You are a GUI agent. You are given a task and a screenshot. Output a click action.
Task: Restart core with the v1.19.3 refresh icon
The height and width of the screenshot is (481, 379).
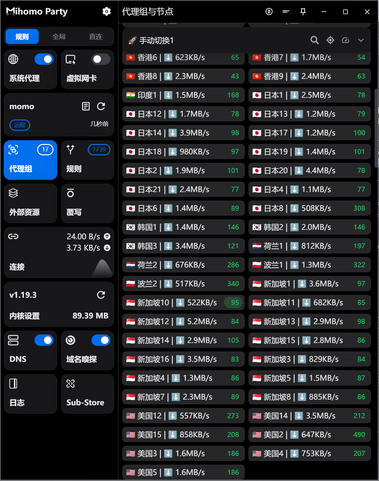101,295
